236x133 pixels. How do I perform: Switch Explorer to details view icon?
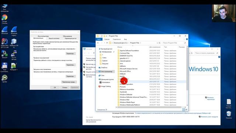(x=184, y=109)
